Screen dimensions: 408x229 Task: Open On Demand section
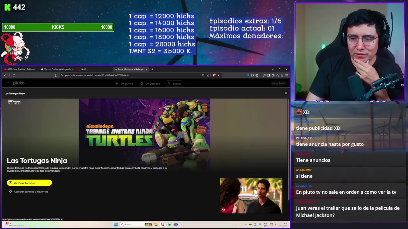click(x=150, y=84)
